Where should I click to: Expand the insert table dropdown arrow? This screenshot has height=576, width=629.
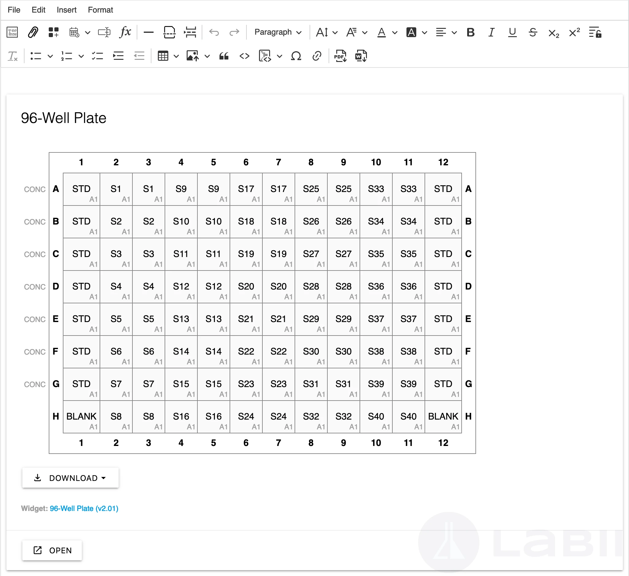[176, 56]
